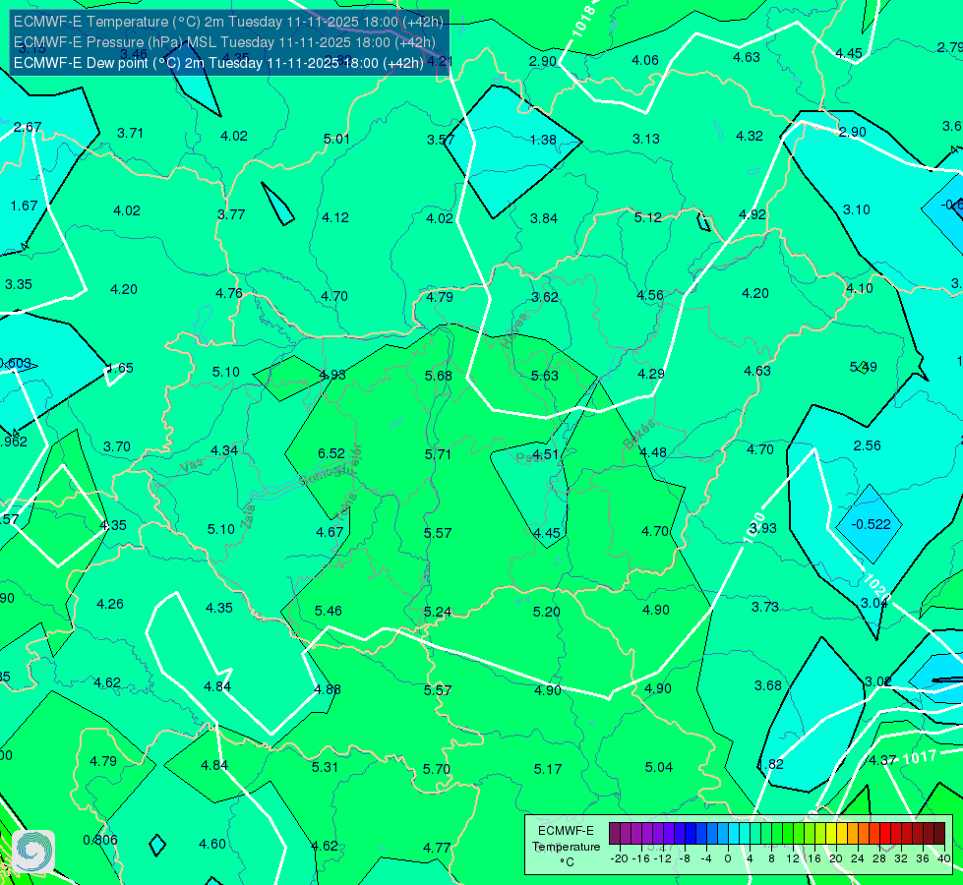963x885 pixels.
Task: Click the 3.93 value on the map
Action: [x=763, y=528]
